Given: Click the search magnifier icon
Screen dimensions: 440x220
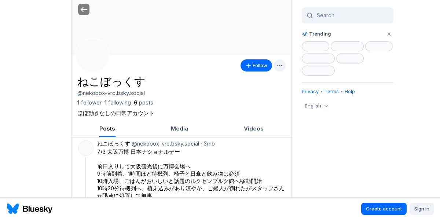Looking at the screenshot, I should click(310, 15).
